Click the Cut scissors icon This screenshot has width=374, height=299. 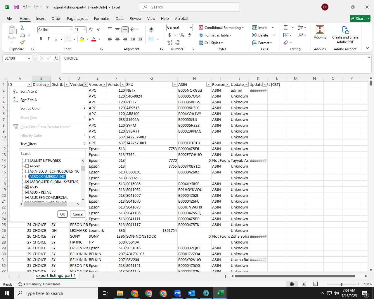pyautogui.click(x=22, y=27)
